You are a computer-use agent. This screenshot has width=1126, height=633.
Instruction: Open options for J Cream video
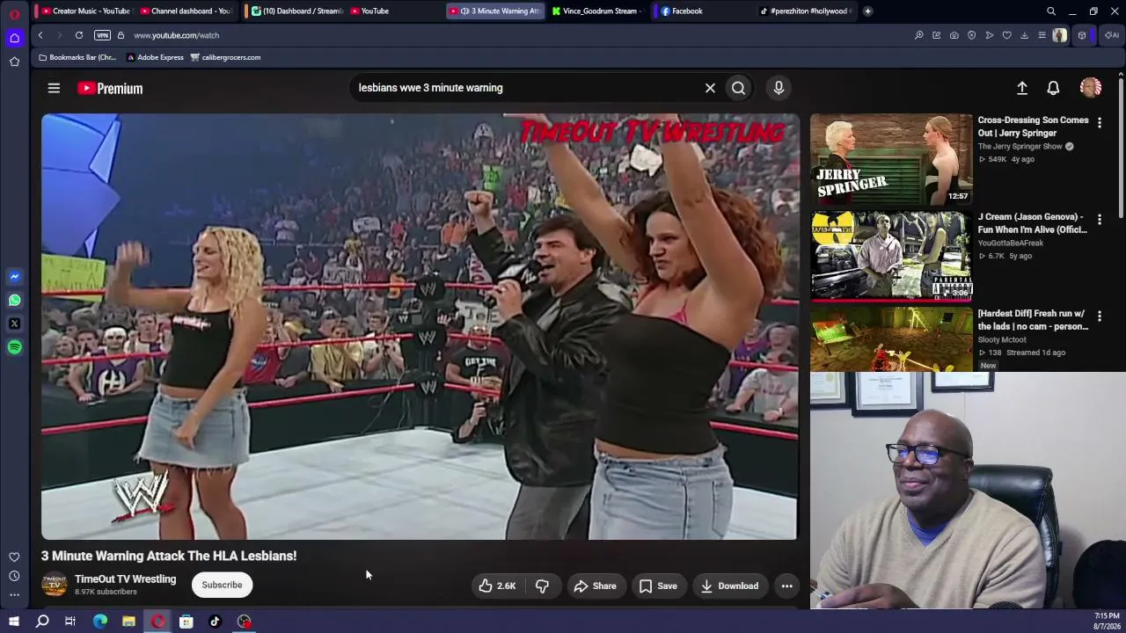[x=1099, y=219]
